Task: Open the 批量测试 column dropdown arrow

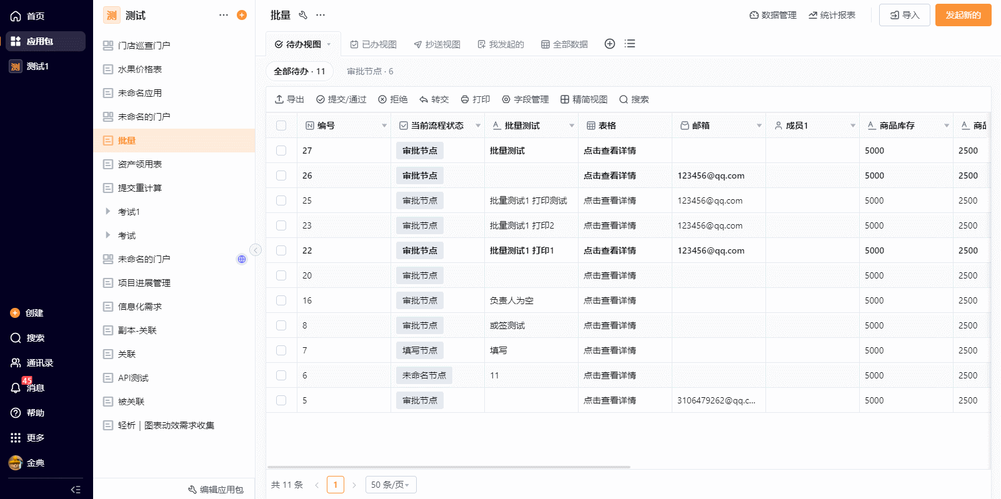Action: point(572,126)
